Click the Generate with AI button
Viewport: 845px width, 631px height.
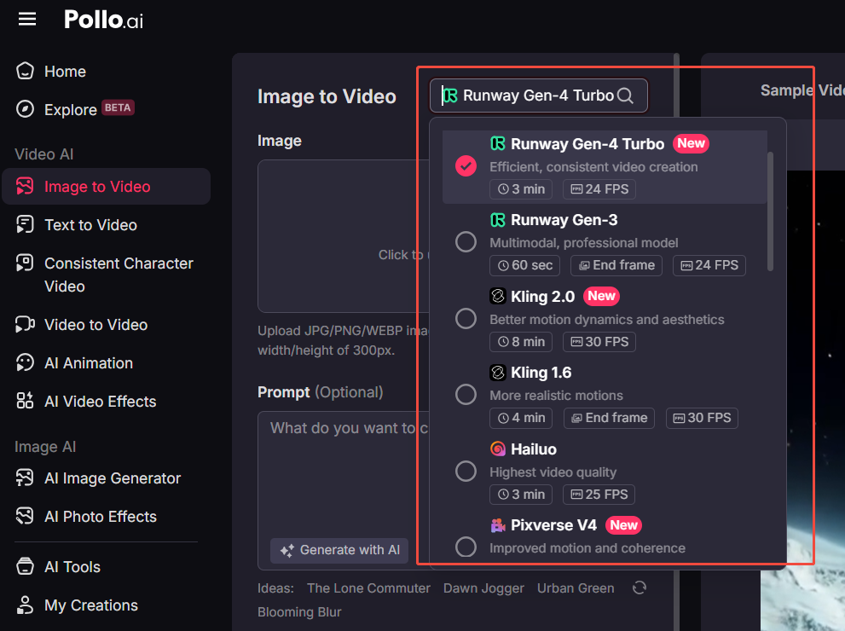(x=339, y=550)
